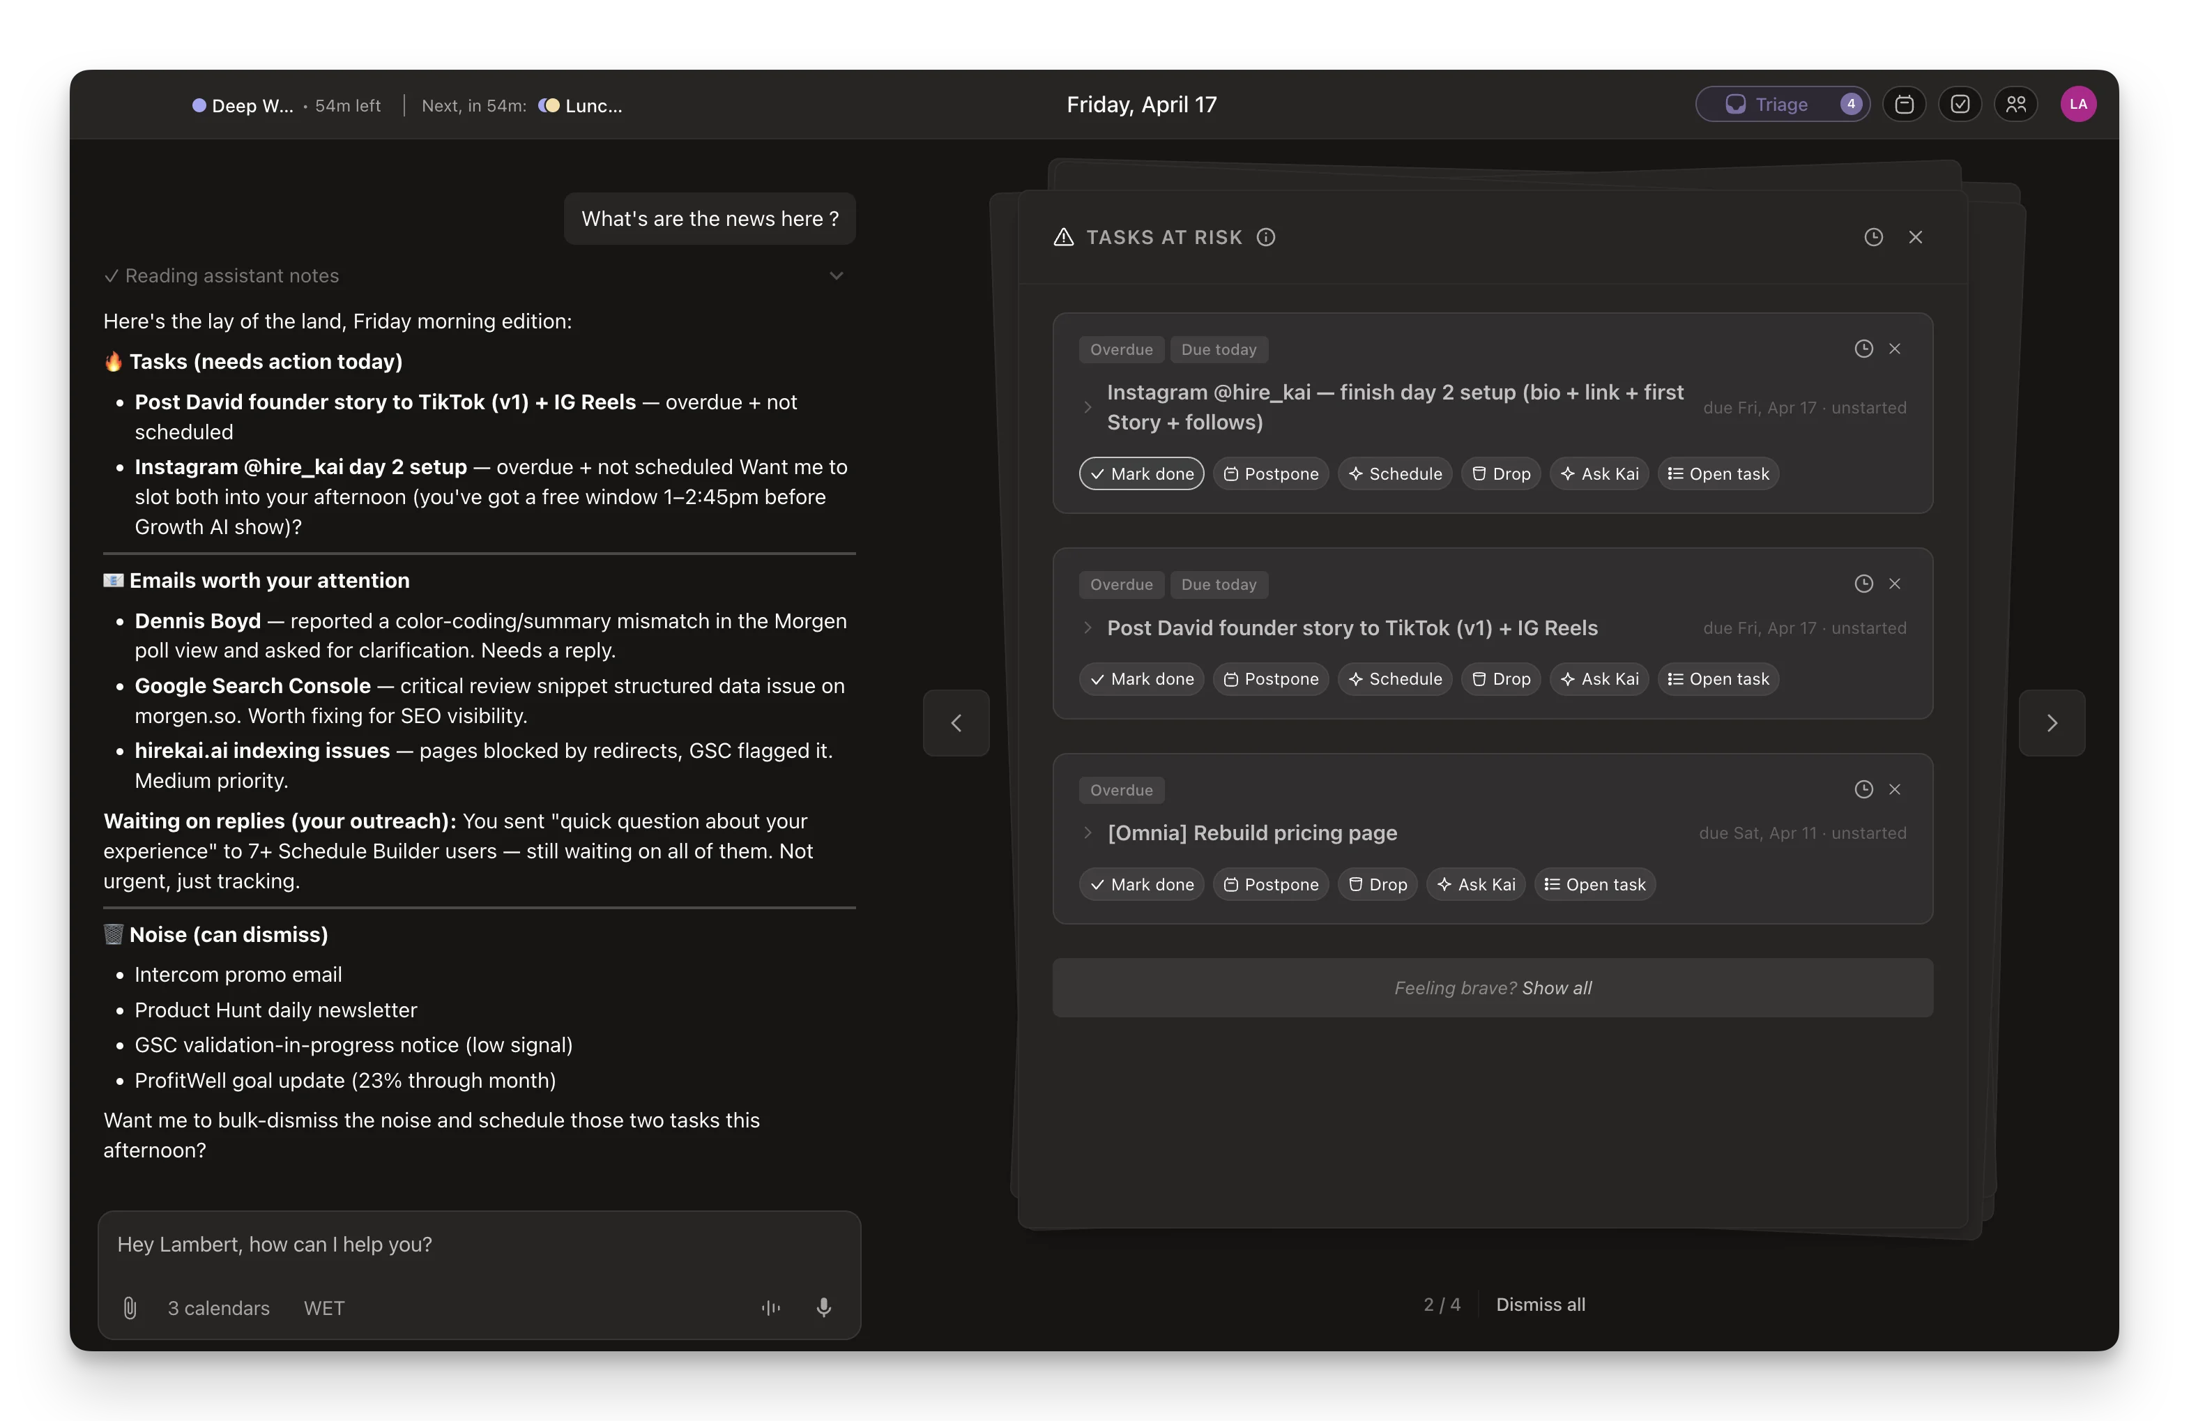Click Dismiss all at the bottom
The image size is (2189, 1421).
(1540, 1304)
